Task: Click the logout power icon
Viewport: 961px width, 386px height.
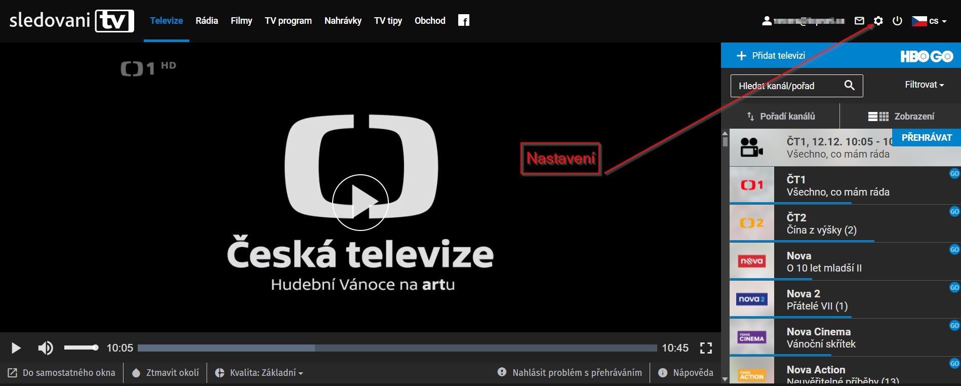Action: point(897,21)
